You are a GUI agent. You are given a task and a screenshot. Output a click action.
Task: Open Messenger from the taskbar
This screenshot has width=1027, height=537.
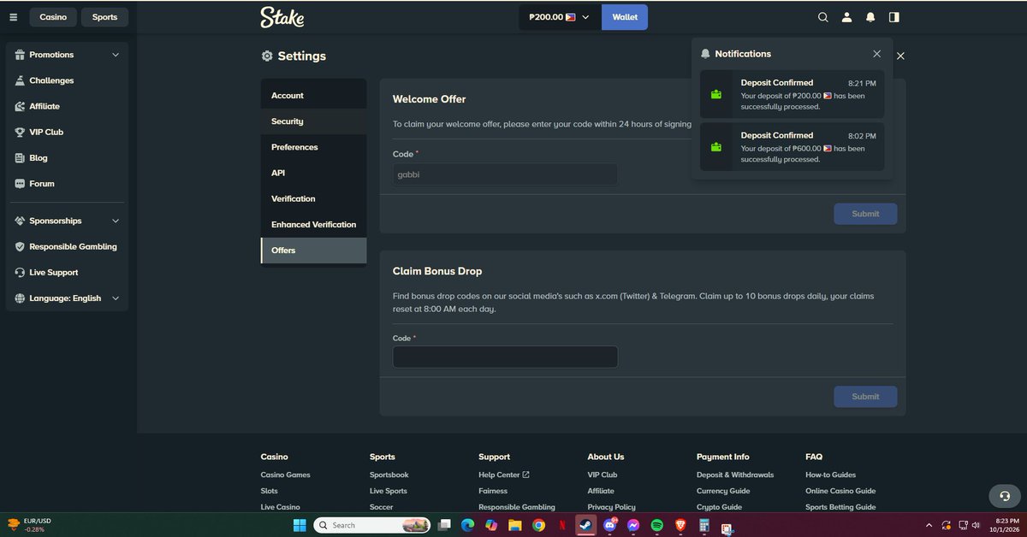pos(633,525)
